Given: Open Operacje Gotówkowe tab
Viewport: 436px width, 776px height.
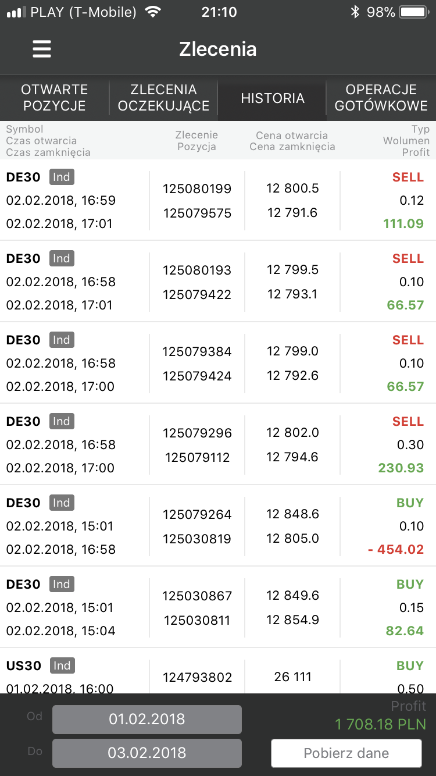Looking at the screenshot, I should click(x=381, y=98).
